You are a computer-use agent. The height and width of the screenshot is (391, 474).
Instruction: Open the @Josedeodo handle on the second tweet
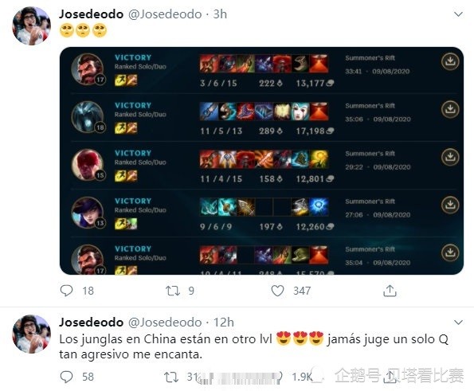click(165, 323)
